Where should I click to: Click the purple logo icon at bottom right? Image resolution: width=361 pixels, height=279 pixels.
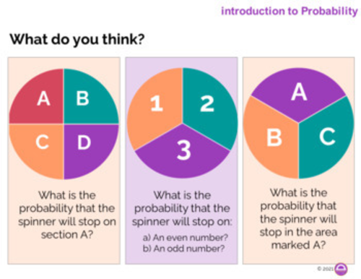coord(341,269)
